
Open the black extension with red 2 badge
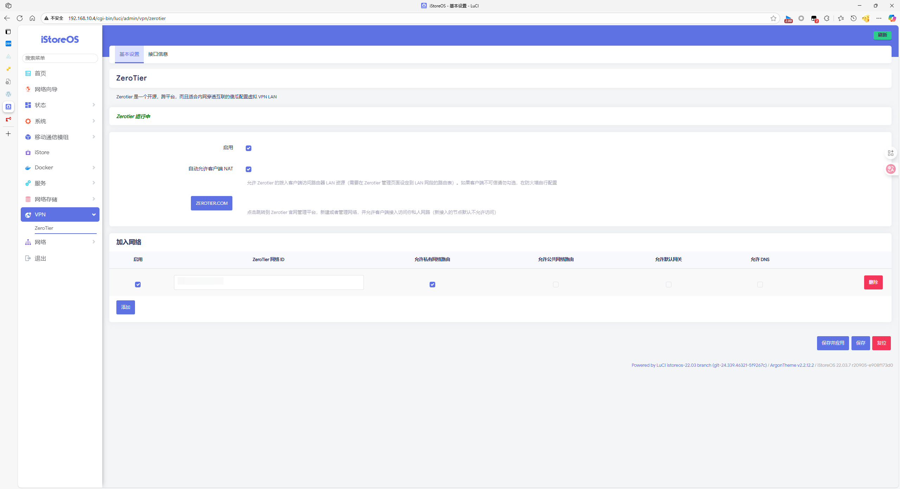coord(814,19)
